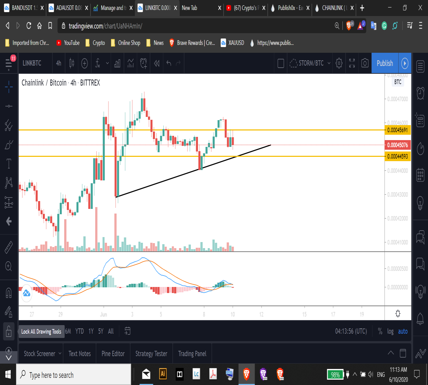Select the crosshair cursor tool

pyautogui.click(x=9, y=87)
